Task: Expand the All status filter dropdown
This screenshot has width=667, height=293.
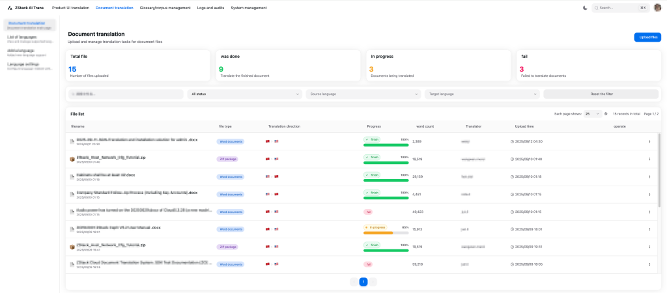Action: coord(244,94)
